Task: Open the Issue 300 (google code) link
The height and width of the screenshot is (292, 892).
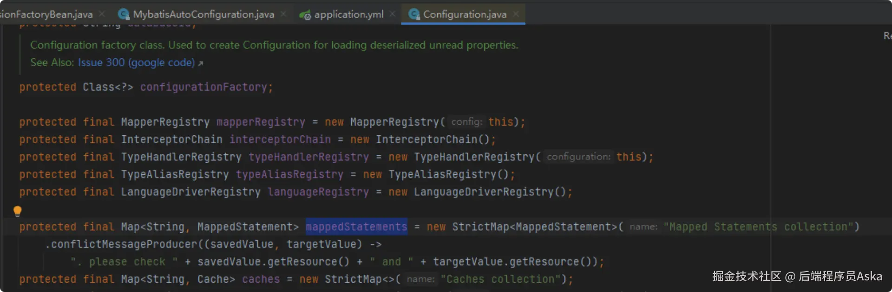Action: point(136,62)
